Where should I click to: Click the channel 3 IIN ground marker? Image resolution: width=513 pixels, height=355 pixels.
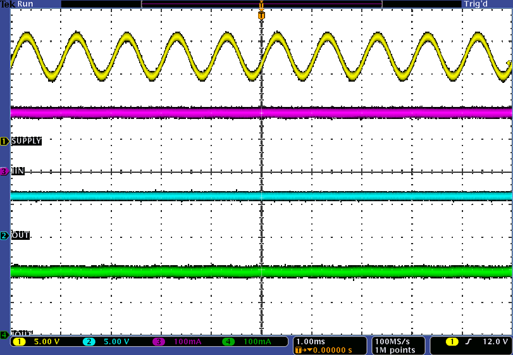4,171
